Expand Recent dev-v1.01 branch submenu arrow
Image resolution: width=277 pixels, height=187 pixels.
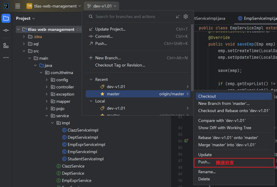[x=187, y=87]
